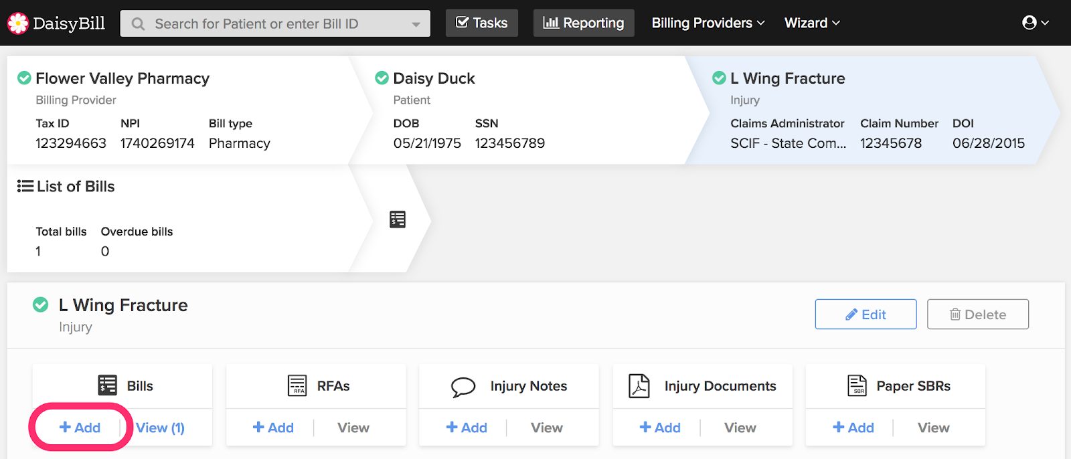Select the NPI value 1740269174
The image size is (1071, 459).
point(157,143)
